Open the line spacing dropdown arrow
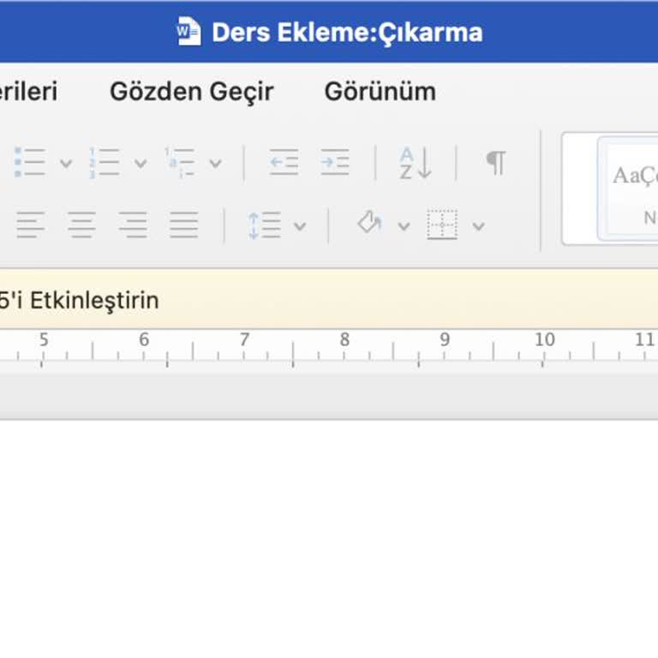Screen dimensions: 658x658 click(300, 226)
